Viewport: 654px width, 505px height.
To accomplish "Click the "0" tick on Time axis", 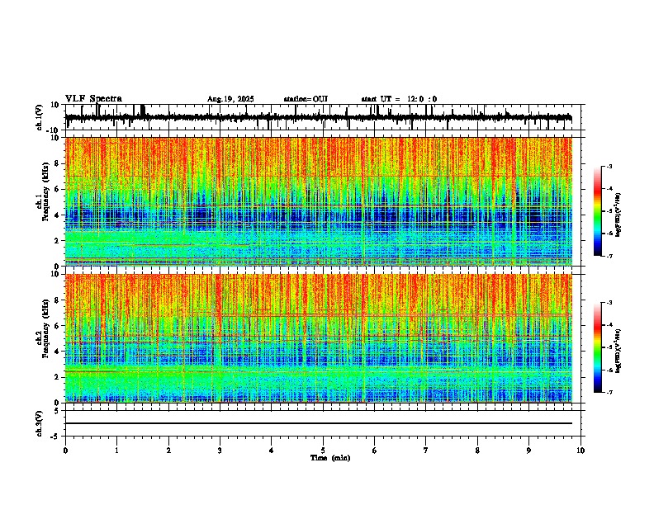I will 65,451.
